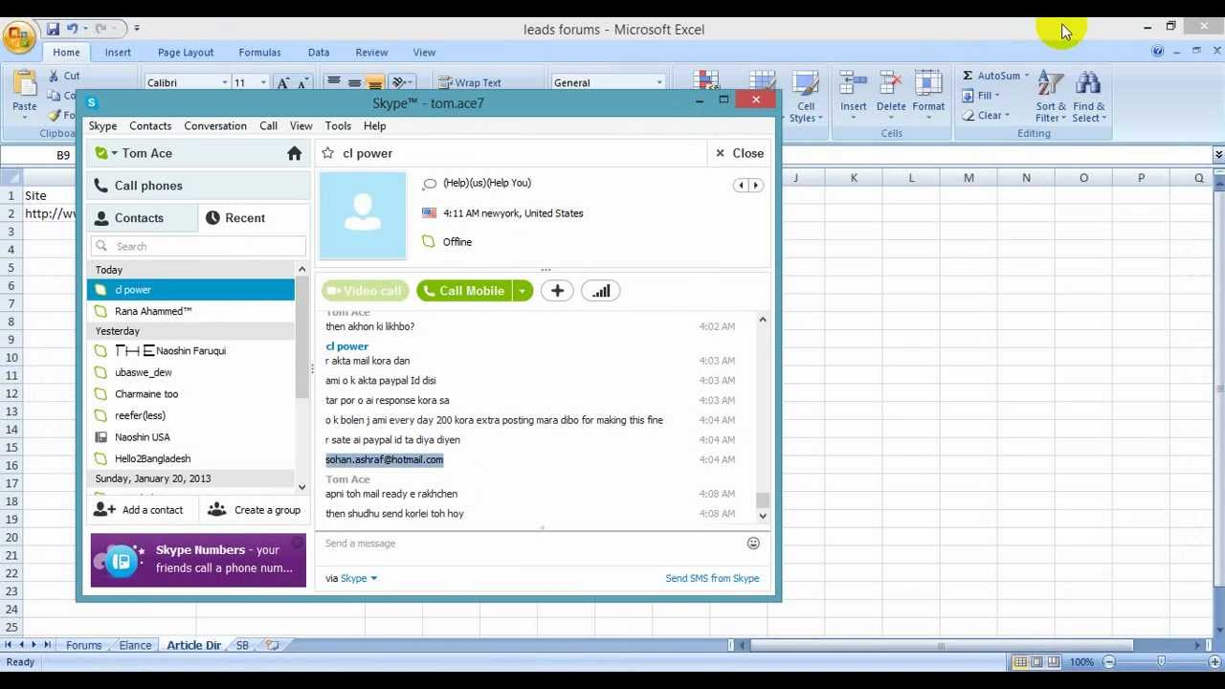Expand the Fill dropdown in Editing group
This screenshot has height=689, width=1225.
click(x=997, y=96)
